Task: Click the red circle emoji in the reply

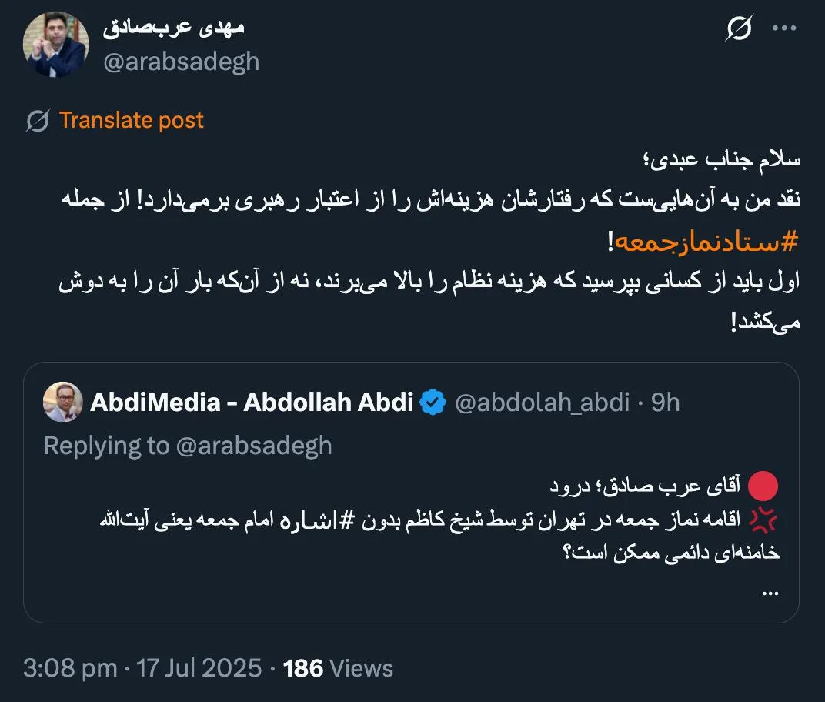Action: pyautogui.click(x=763, y=485)
